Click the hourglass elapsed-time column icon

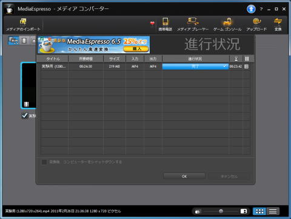tap(236, 59)
